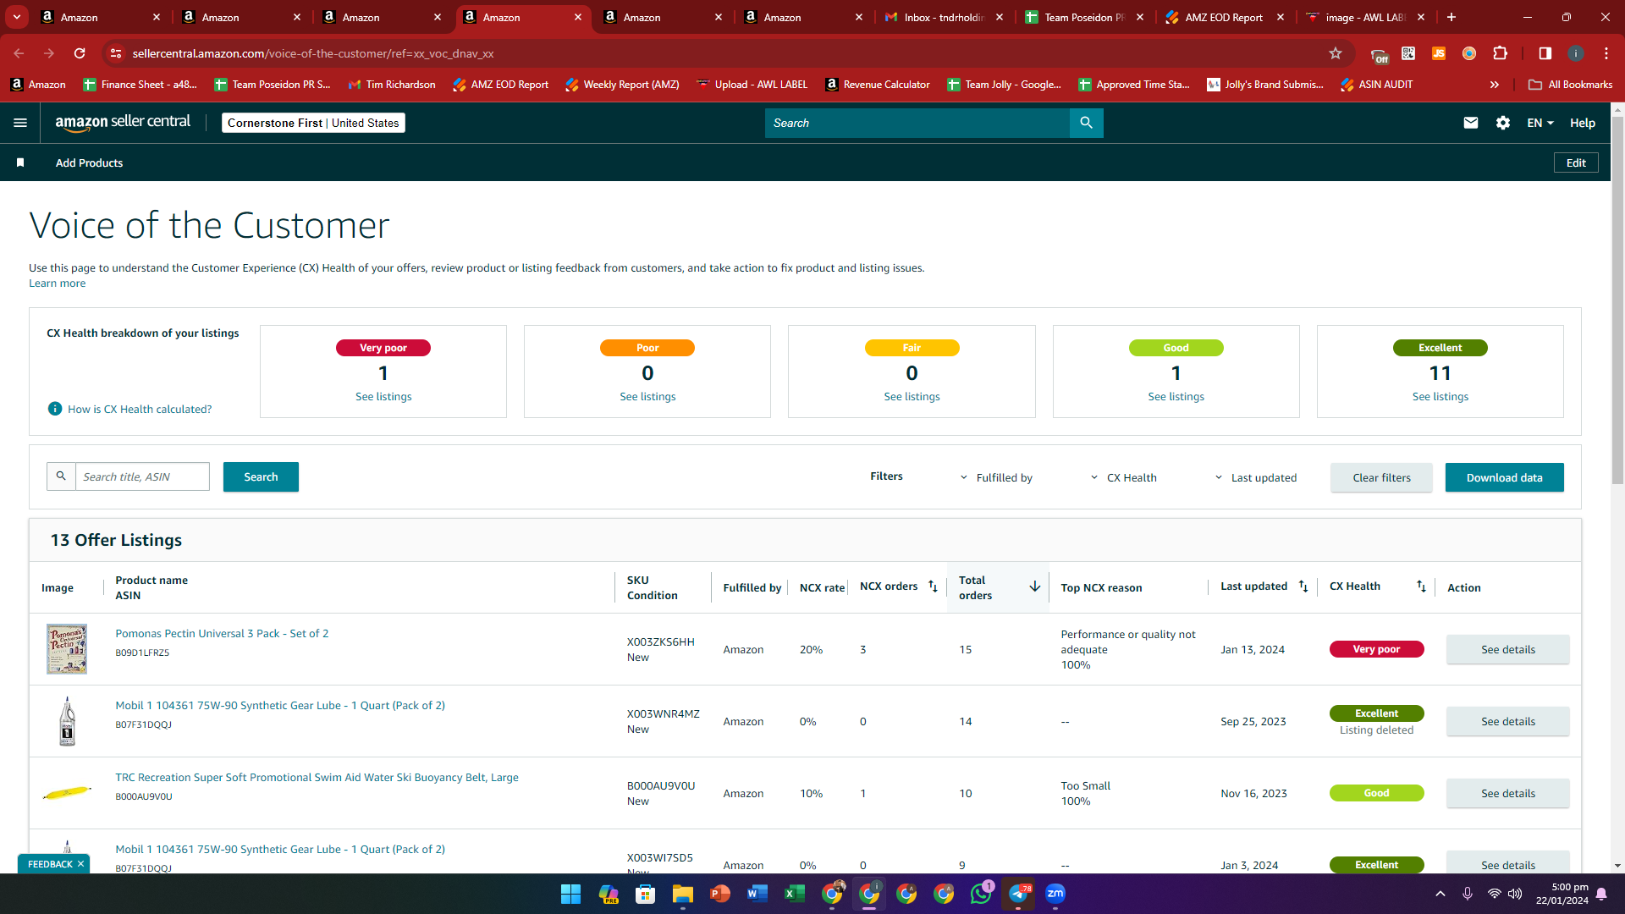The image size is (1625, 914).
Task: Open Zoom from the taskbar
Action: [x=1055, y=894]
